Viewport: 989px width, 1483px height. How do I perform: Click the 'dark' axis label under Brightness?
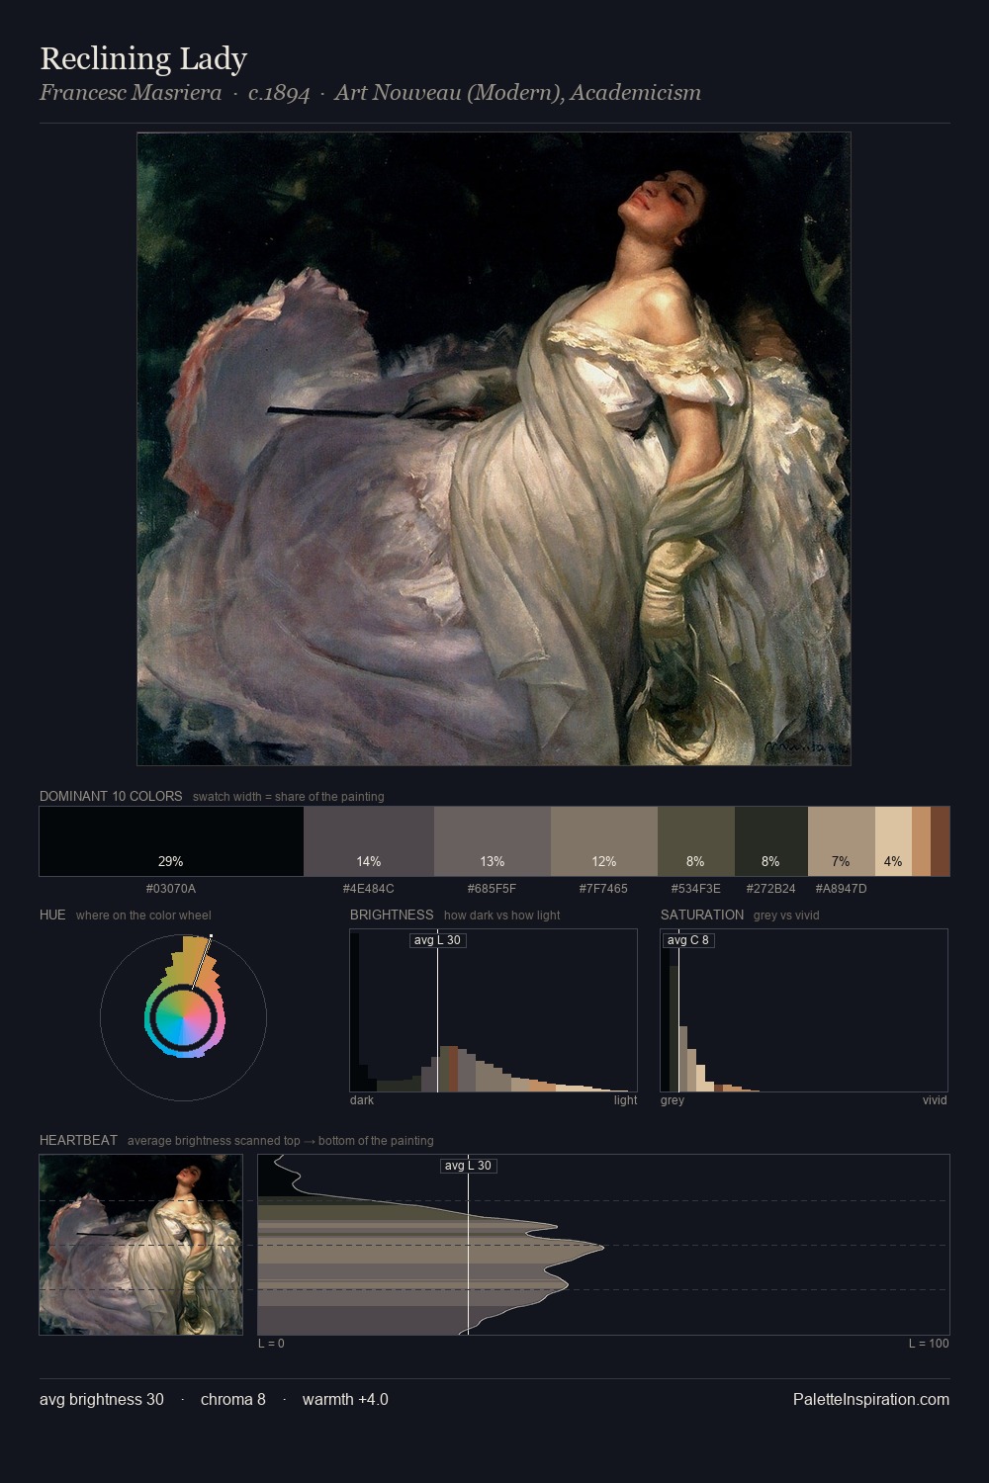362,1100
